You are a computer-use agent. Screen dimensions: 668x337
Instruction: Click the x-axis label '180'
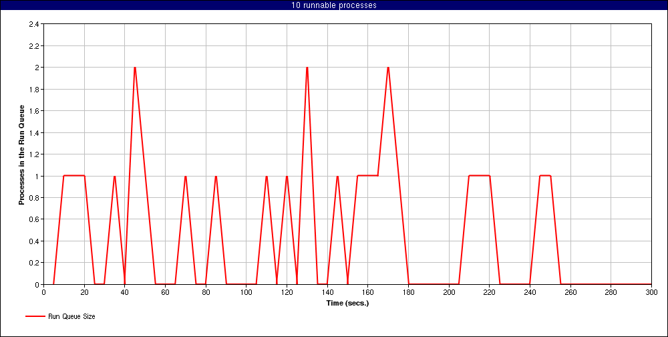[x=408, y=292]
